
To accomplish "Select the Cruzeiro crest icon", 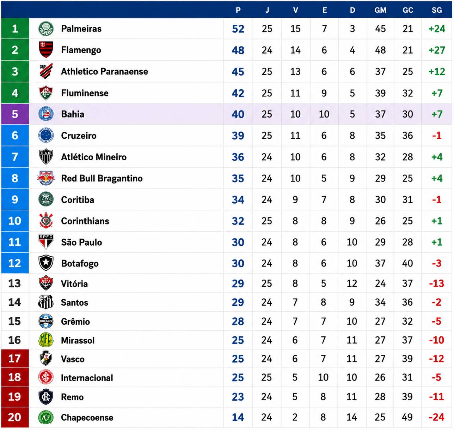I will point(46,135).
